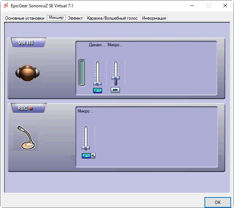Adjust the Динам... volume slider handle
The height and width of the screenshot is (208, 234).
[x=97, y=84]
